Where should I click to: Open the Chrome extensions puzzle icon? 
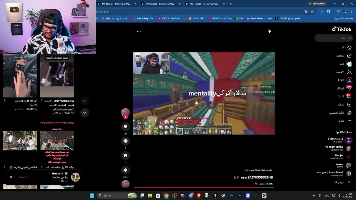tap(328, 12)
